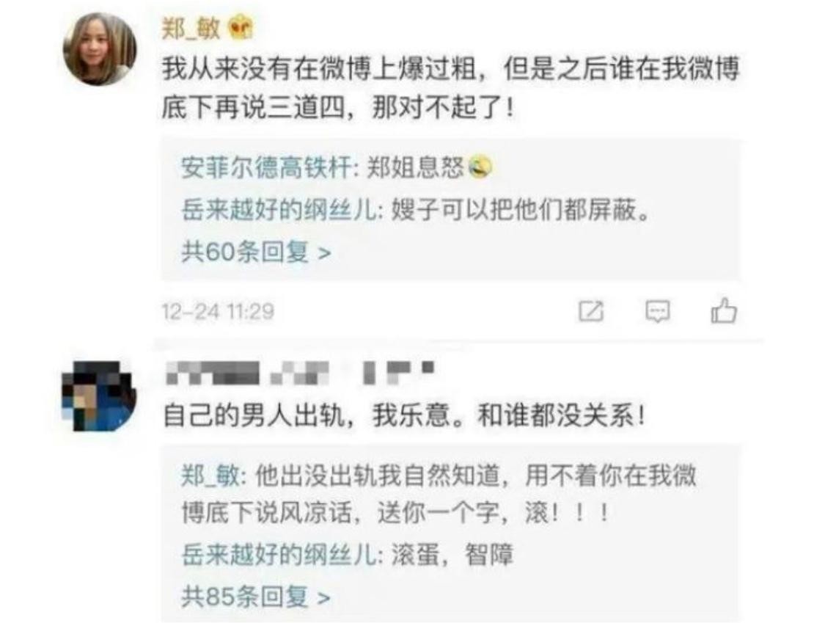The width and height of the screenshot is (825, 623).
Task: Open 岳来越好的纲丝儿 in first reply box
Action: (279, 210)
